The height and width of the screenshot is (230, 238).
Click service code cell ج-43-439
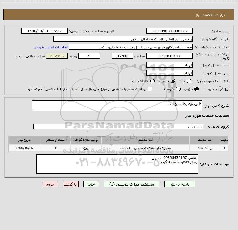tap(205, 148)
